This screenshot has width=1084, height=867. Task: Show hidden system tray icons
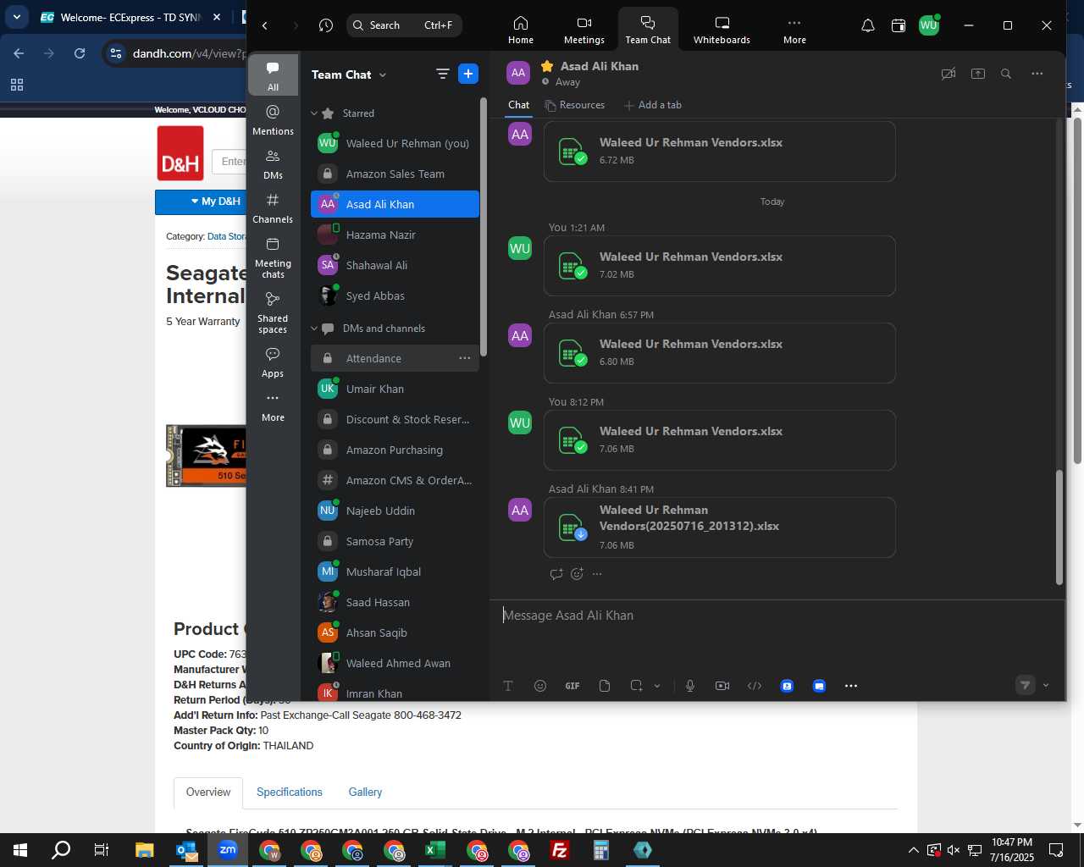point(913,850)
